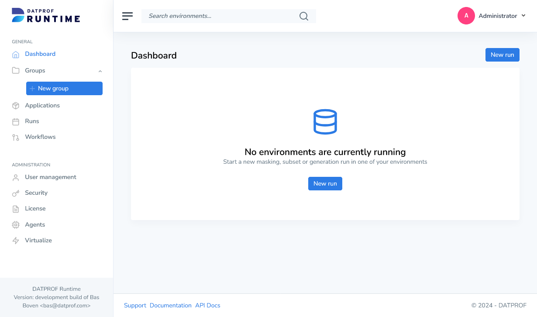
Task: Click the New run button below the empty message
Action: (x=325, y=183)
